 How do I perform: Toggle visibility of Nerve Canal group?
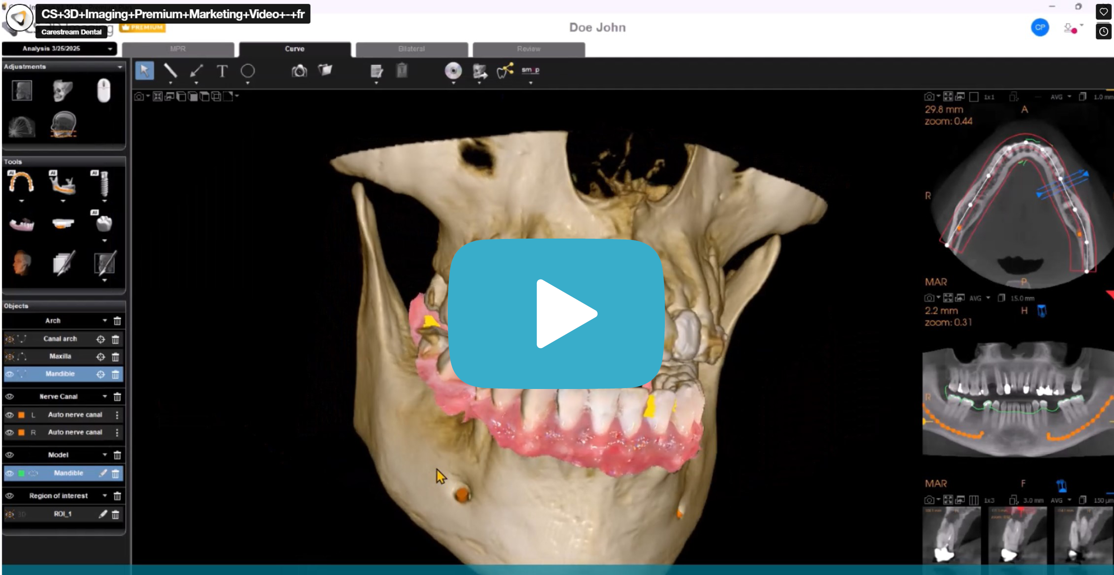pos(9,397)
